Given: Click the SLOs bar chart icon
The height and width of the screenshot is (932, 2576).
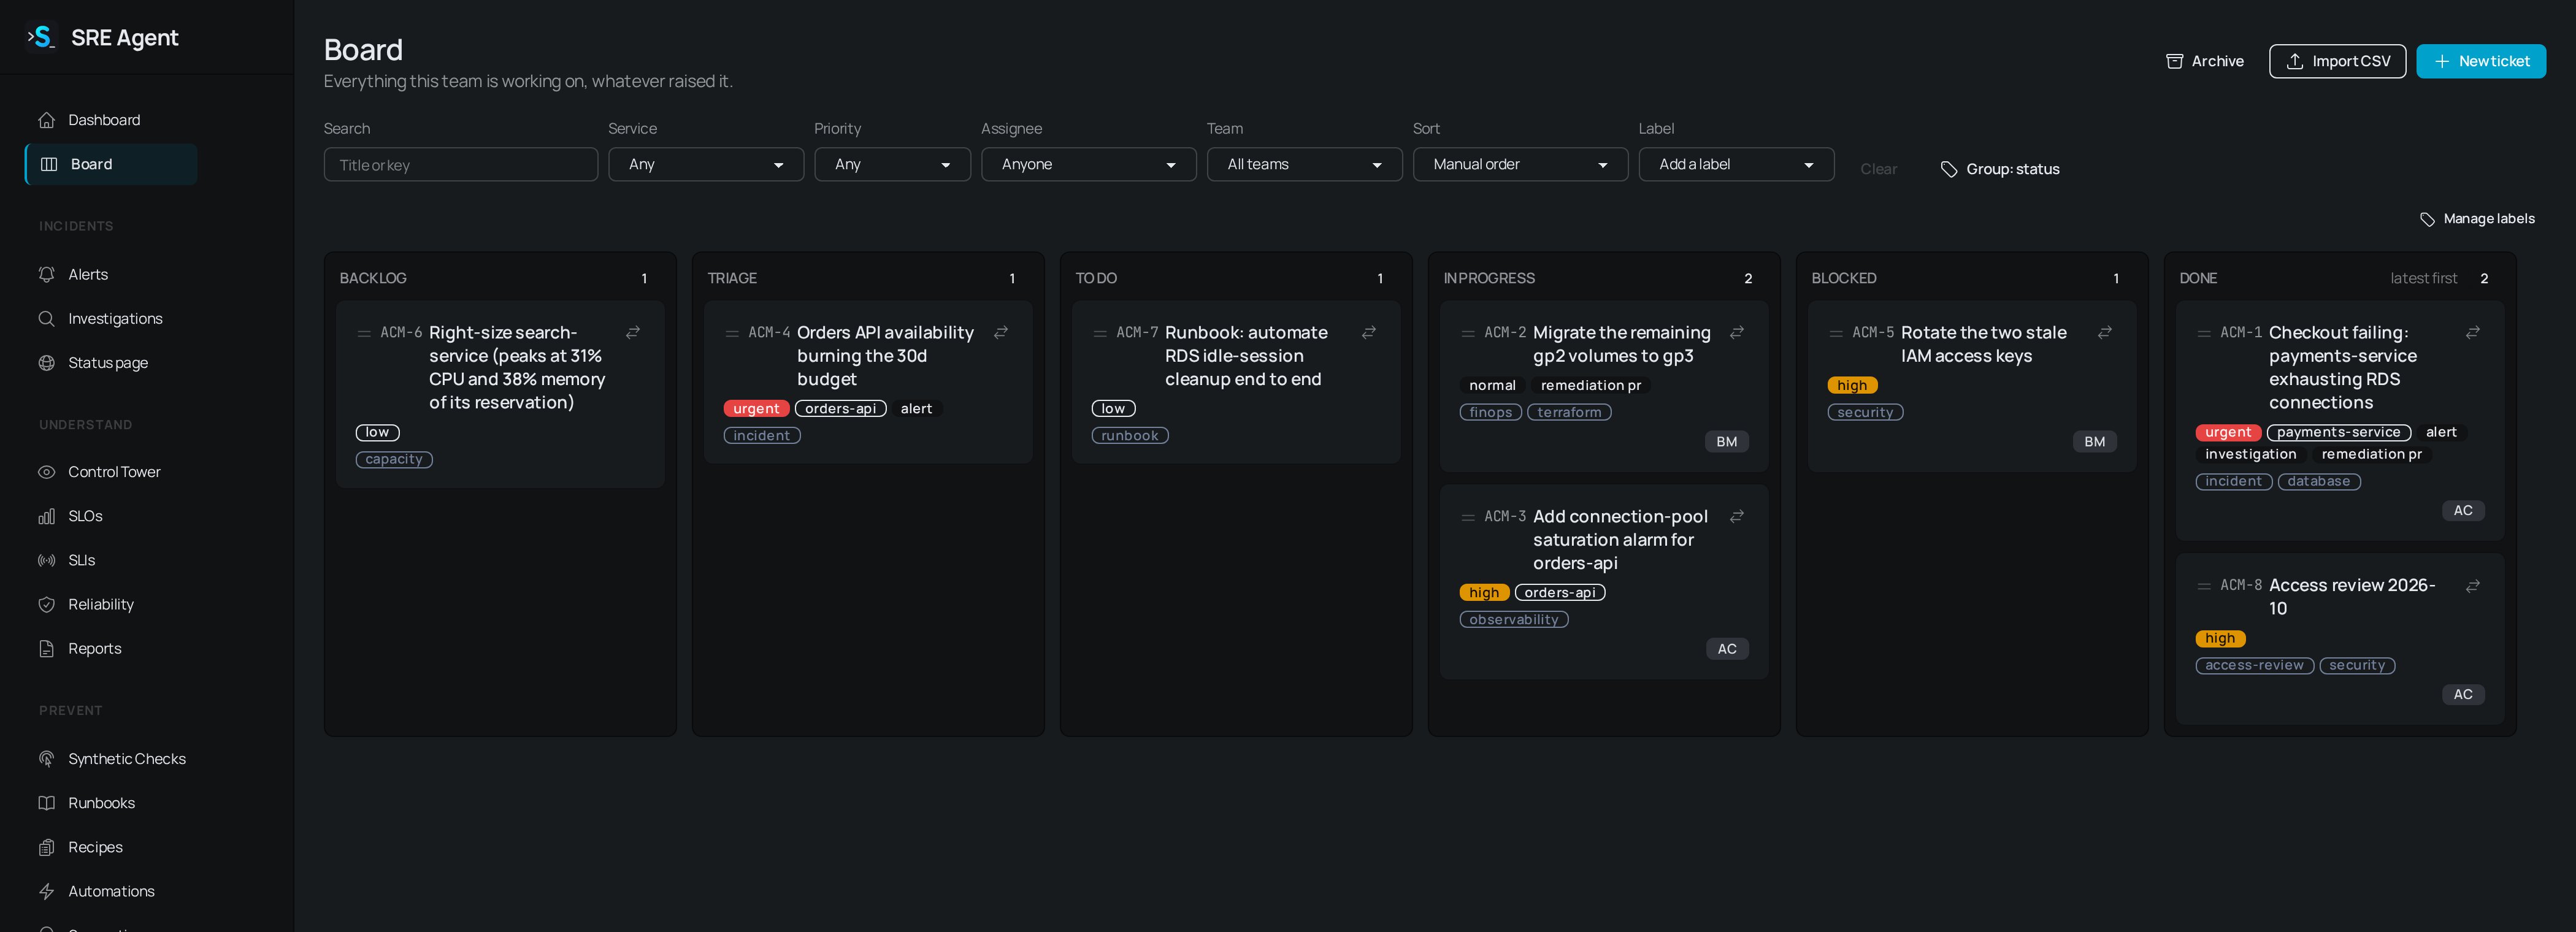Looking at the screenshot, I should point(46,516).
